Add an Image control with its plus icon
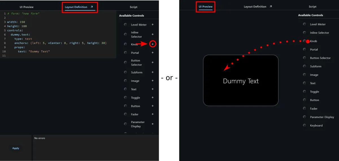Image resolution: width=339 pixels, height=161 pixels. pos(153,81)
